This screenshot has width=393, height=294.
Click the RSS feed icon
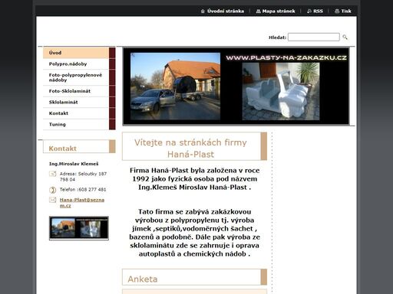coord(309,11)
